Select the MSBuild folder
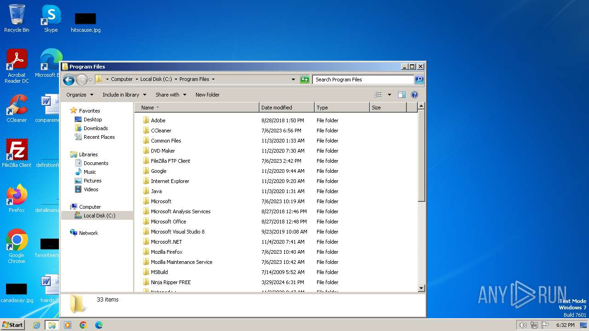 [159, 272]
